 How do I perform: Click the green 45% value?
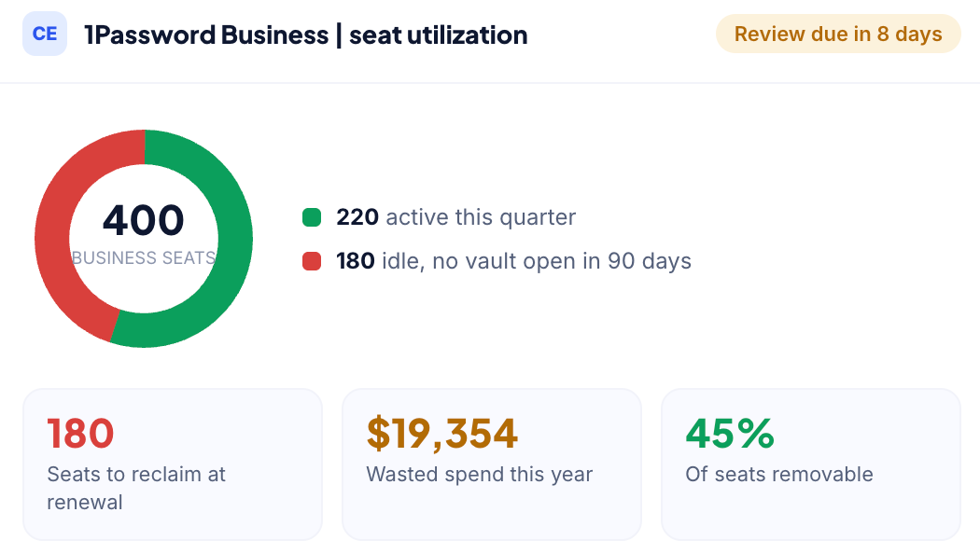click(730, 434)
